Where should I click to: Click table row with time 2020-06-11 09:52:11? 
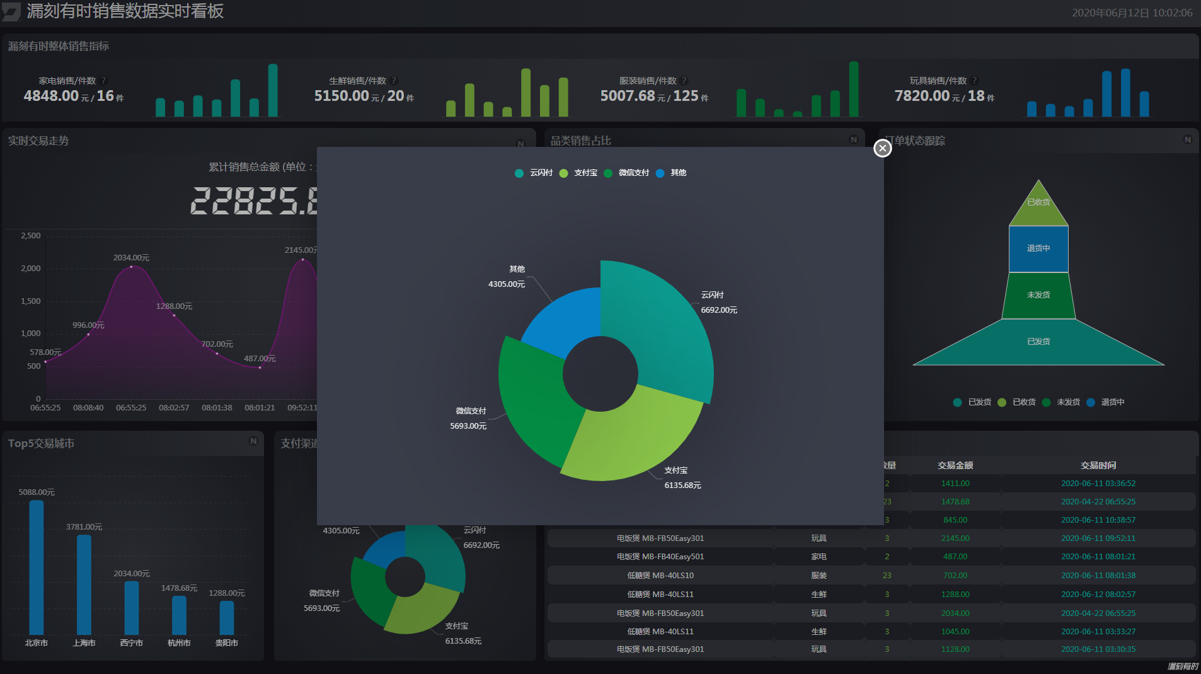click(871, 538)
